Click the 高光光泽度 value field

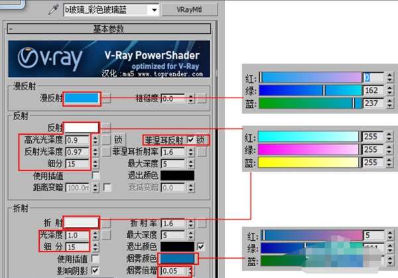(x=78, y=140)
